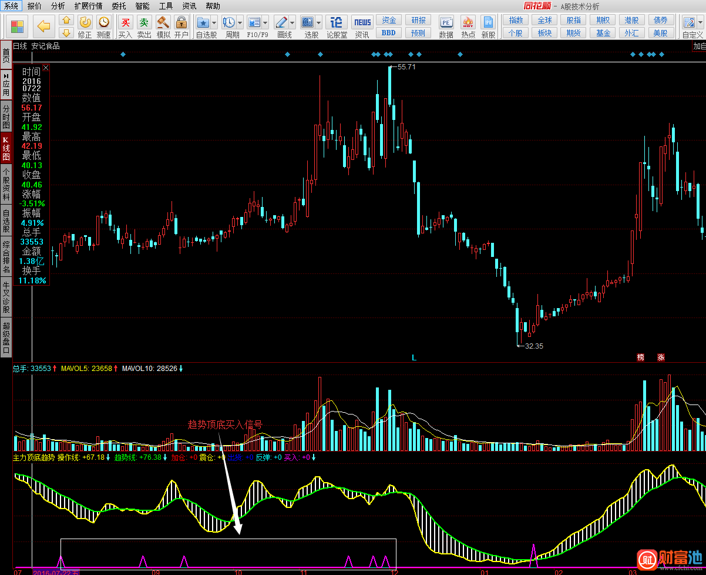The width and height of the screenshot is (706, 575).
Task: Click the 指数 button
Action: tap(516, 20)
